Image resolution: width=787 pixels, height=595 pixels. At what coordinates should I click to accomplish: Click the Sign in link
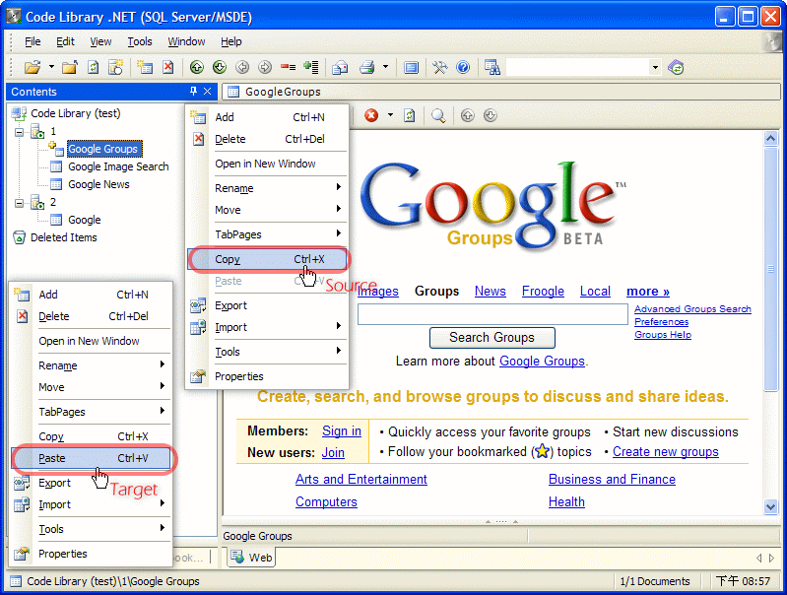click(x=342, y=430)
